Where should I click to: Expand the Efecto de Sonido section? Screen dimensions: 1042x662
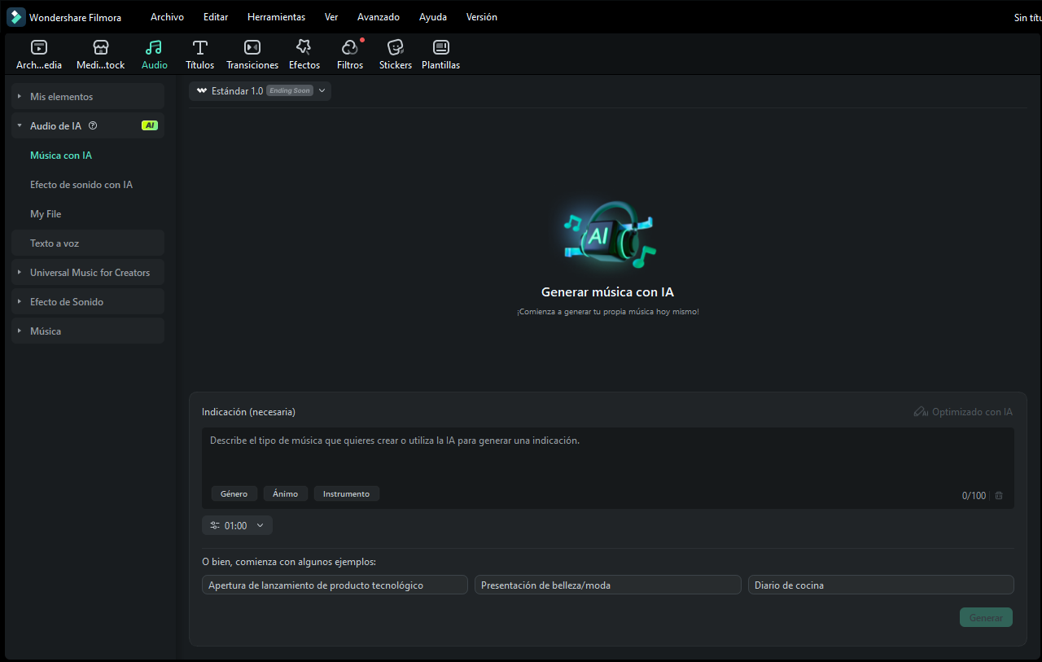point(88,301)
